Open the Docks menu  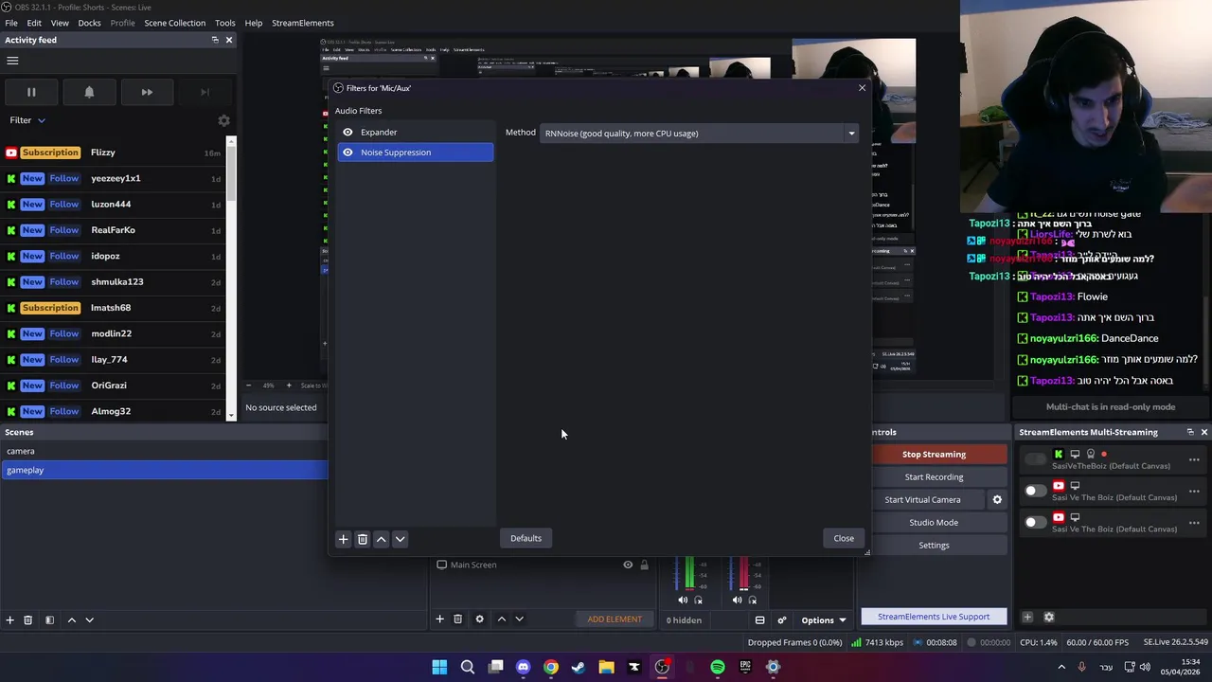(x=89, y=23)
